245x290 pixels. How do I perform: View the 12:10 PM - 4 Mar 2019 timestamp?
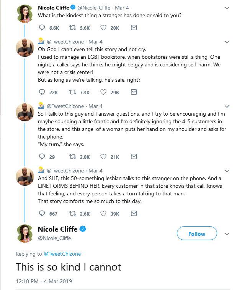[x=44, y=282]
